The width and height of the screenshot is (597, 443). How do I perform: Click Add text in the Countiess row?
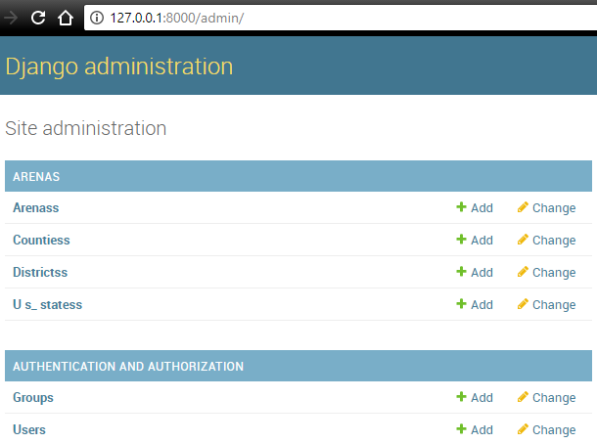[x=482, y=241]
